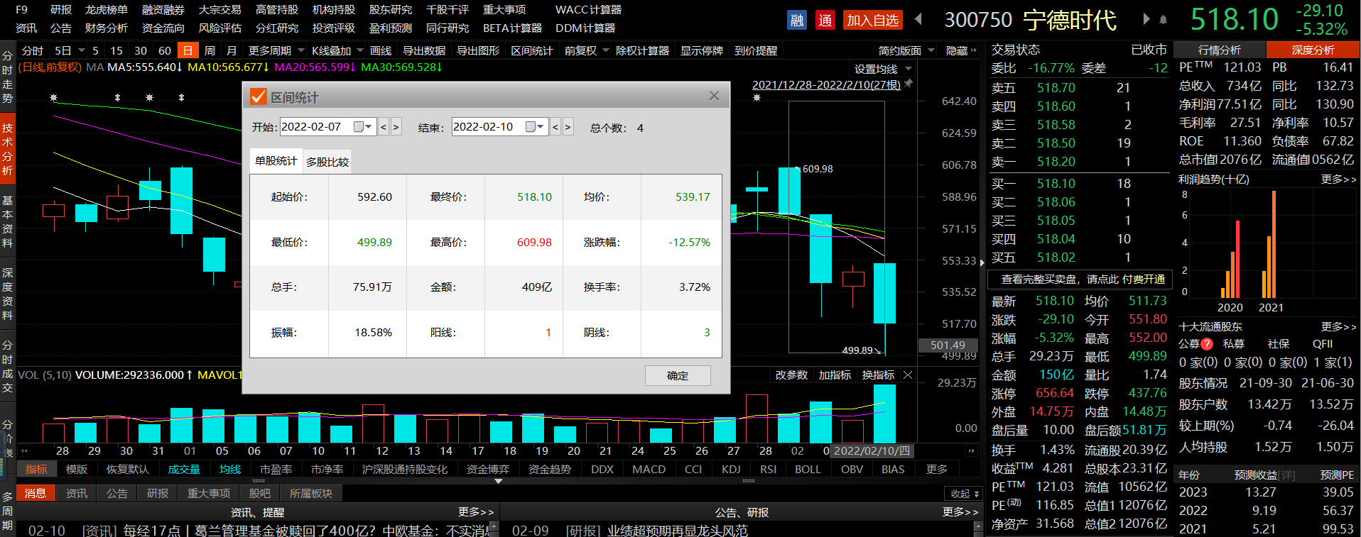
Task: Open the start date calendar picker
Action: 362,127
